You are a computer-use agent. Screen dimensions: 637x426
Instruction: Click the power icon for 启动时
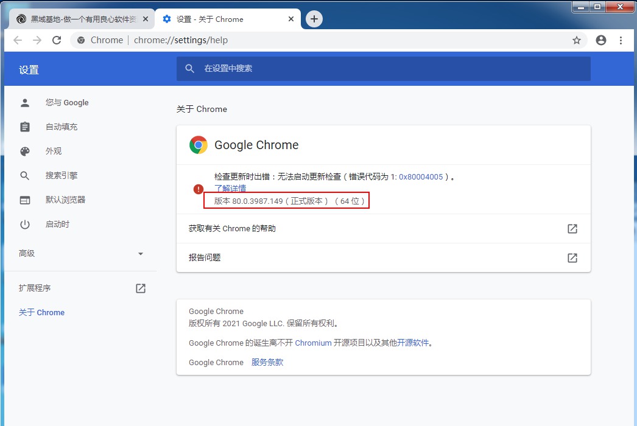click(25, 224)
